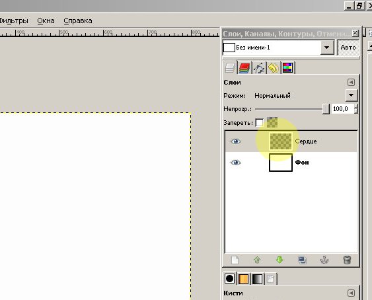Viewport: 372px width, 300px height.
Task: Switch to the Channels tab icon
Action: coord(244,68)
